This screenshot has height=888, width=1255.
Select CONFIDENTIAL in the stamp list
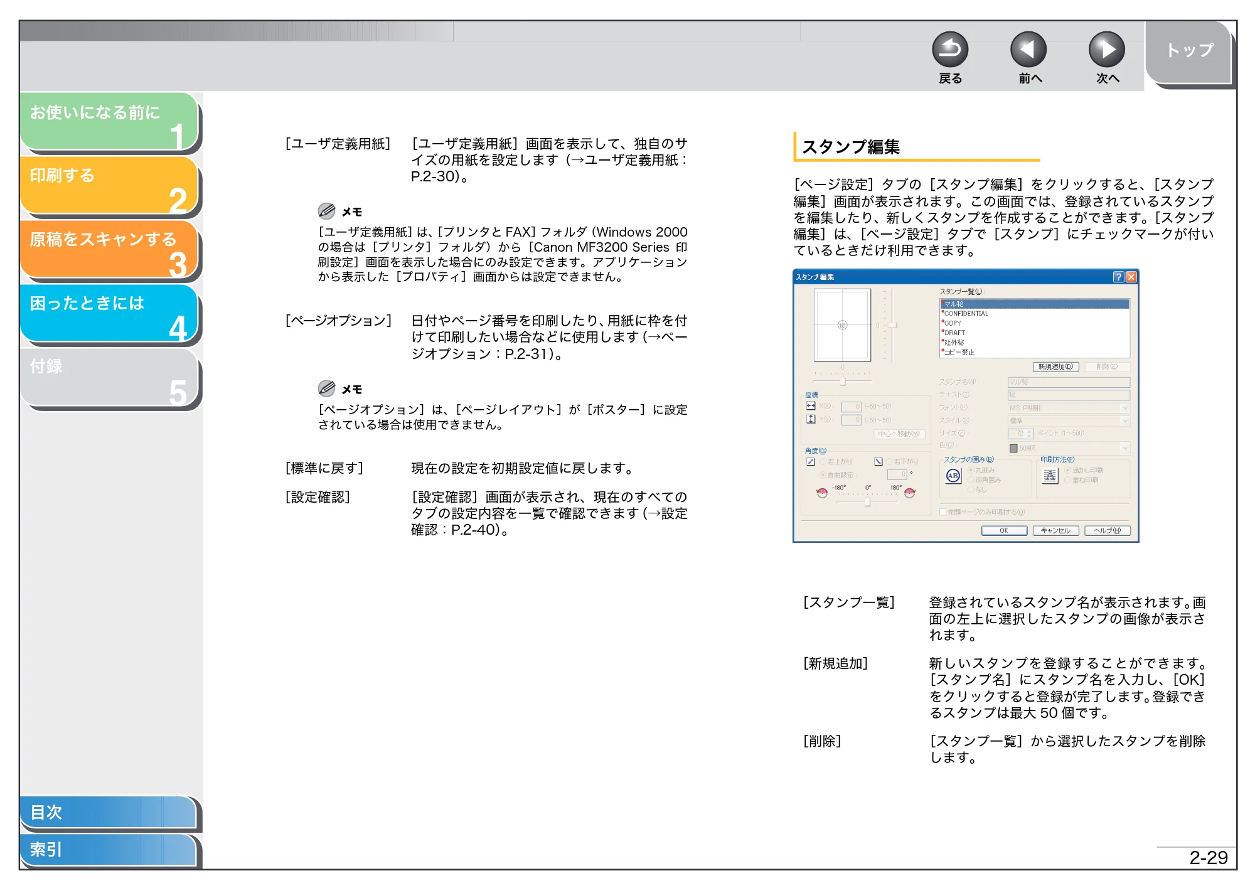pyautogui.click(x=1035, y=313)
